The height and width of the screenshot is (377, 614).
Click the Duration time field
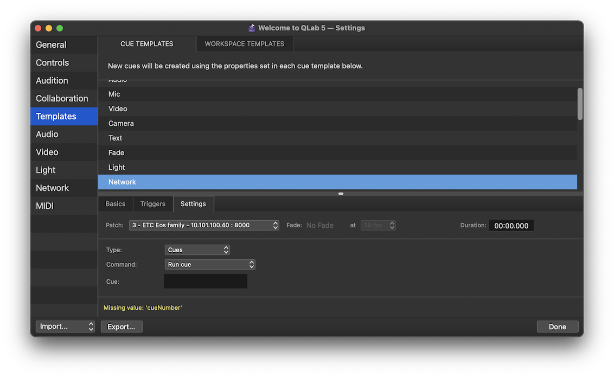tap(511, 226)
